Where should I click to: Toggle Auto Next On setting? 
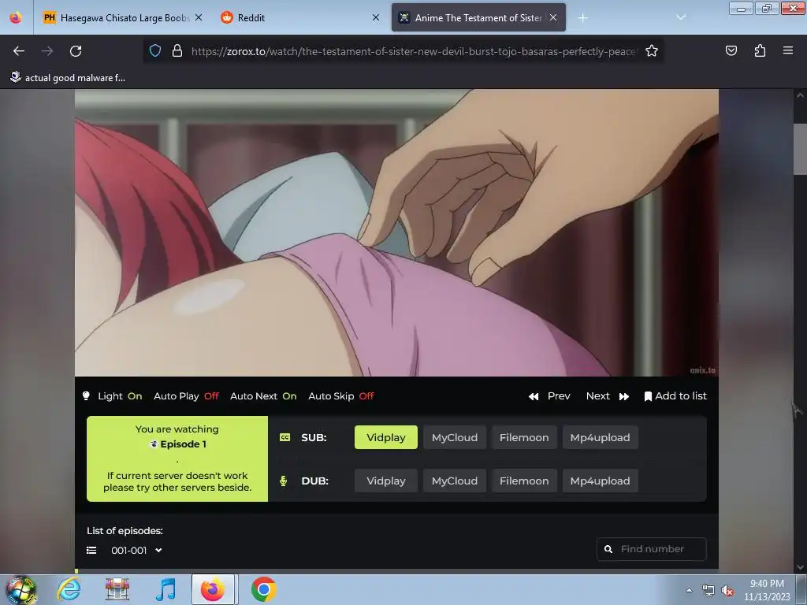pos(263,396)
